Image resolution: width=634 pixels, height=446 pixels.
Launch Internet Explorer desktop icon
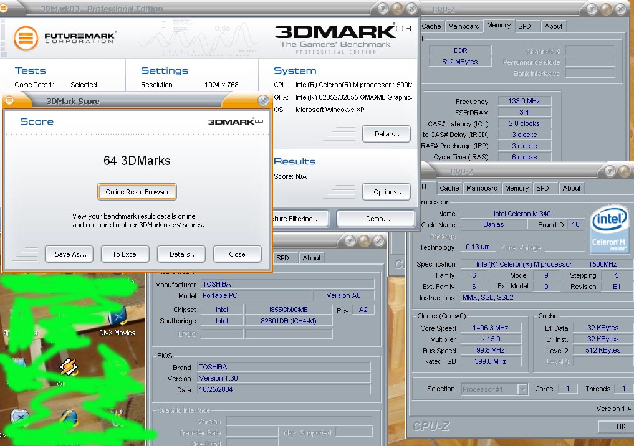(x=69, y=419)
